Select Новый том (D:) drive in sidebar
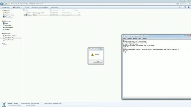The height and width of the screenshot is (107, 191). 9,38
